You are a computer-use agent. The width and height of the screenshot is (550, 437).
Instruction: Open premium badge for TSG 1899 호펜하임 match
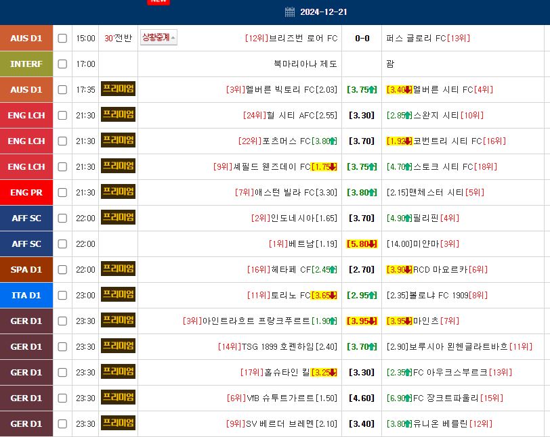point(119,346)
